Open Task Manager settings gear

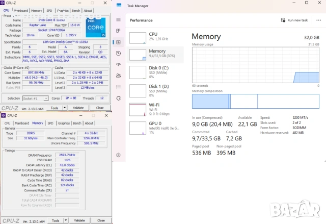pos(118,155)
